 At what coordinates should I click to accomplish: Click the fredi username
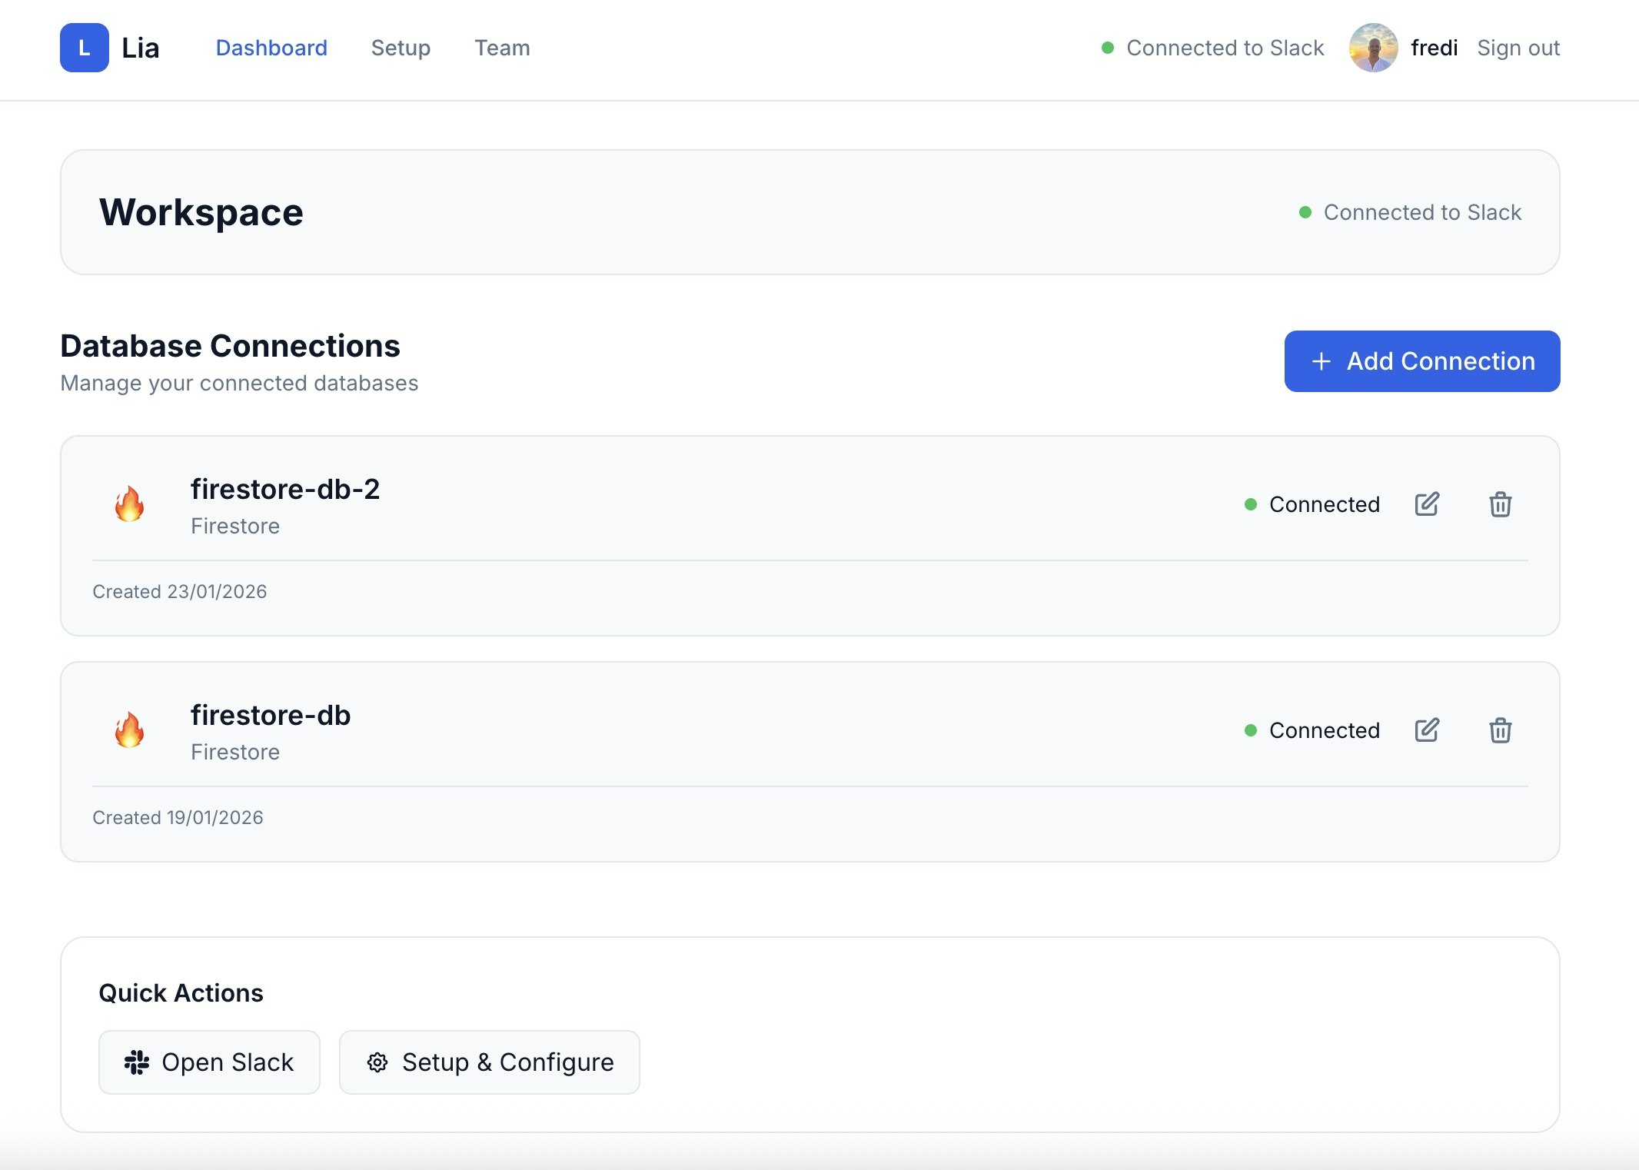[1434, 48]
